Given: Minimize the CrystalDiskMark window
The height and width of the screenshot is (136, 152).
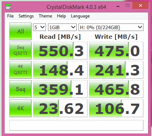Looking at the screenshot, I should point(118,6).
